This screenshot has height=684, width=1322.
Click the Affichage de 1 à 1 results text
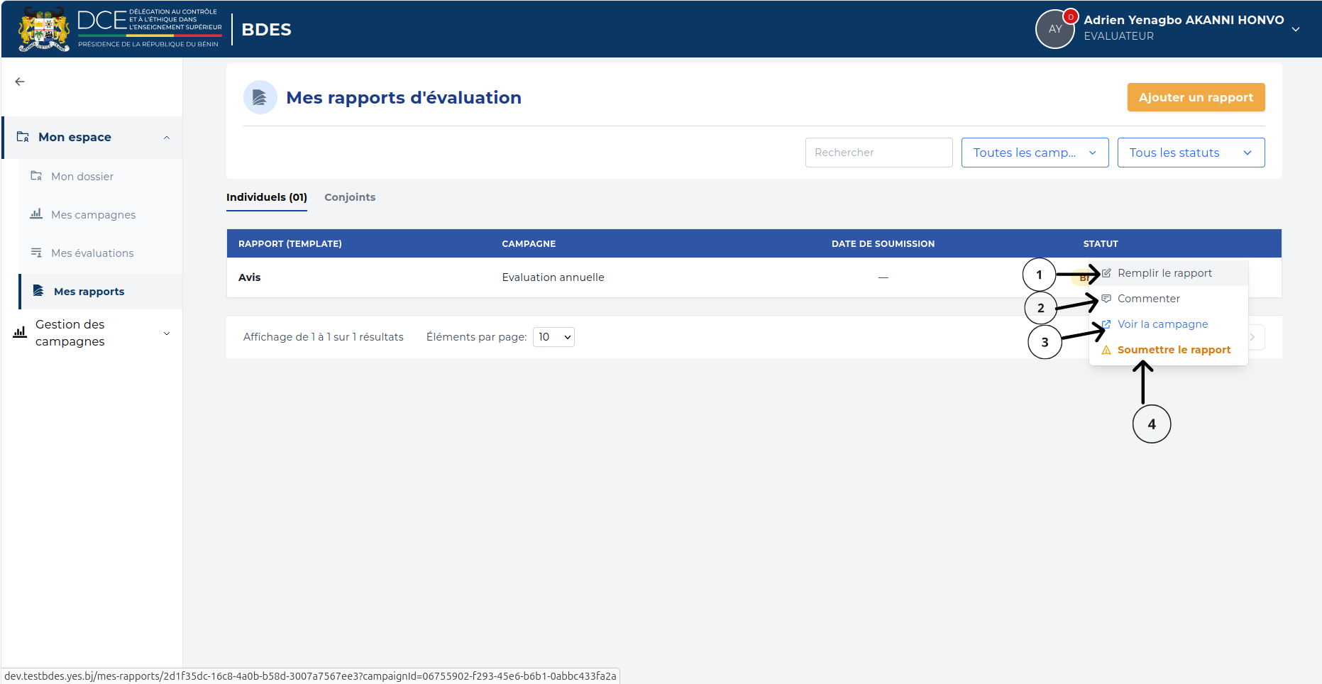(x=323, y=337)
